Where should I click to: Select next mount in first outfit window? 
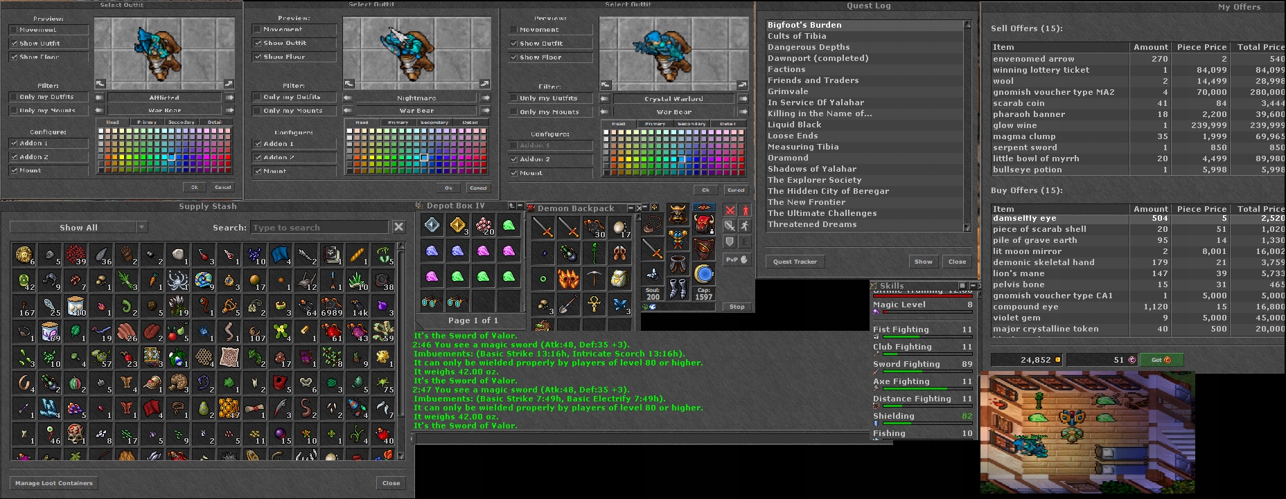point(229,110)
